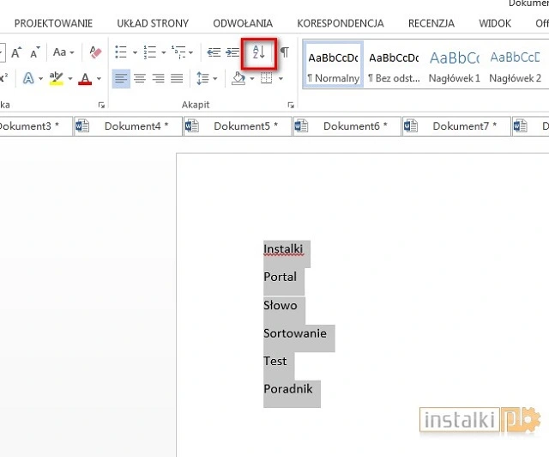The width and height of the screenshot is (549, 457).
Task: Apply multilevel list formatting
Action: click(178, 52)
